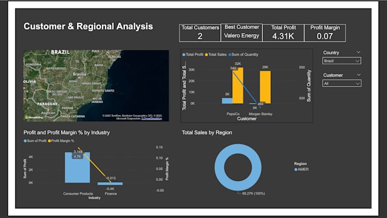387x218 pixels.
Task: Collapse the Customer slicer header chevron
Action: (359, 75)
